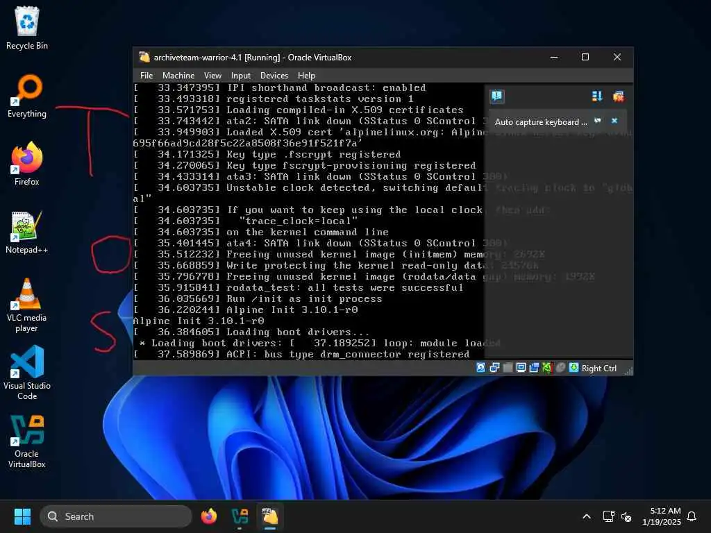Dismiss the Auto capture keyboard notification

pos(614,121)
